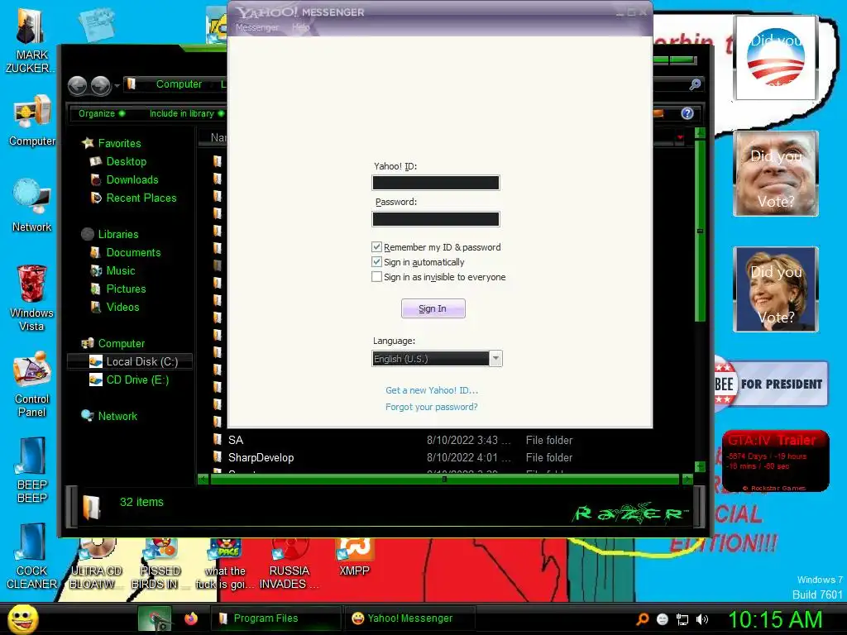Viewport: 847px width, 635px height.
Task: Open Documents library in navigation pane
Action: [x=133, y=253]
